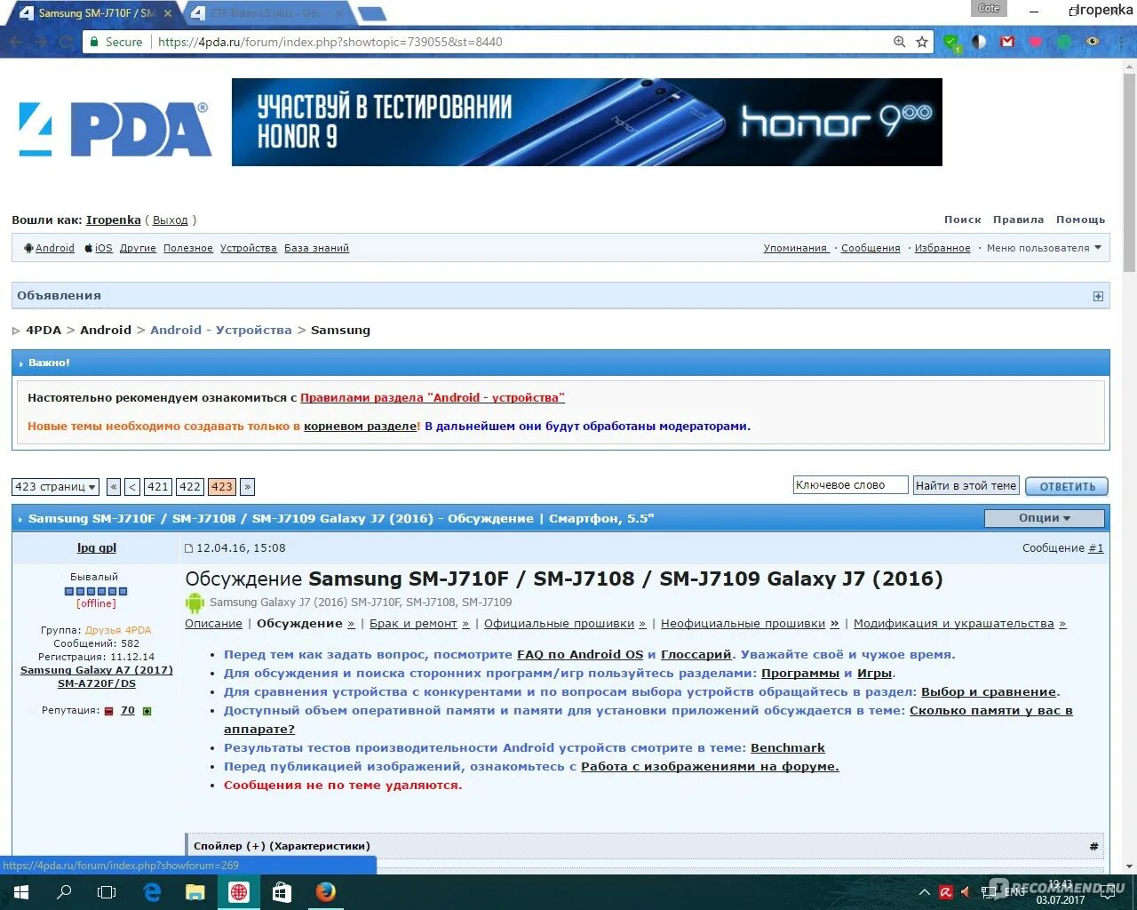Image resolution: width=1137 pixels, height=910 pixels.
Task: Click the browser back arrow
Action: click(x=16, y=42)
